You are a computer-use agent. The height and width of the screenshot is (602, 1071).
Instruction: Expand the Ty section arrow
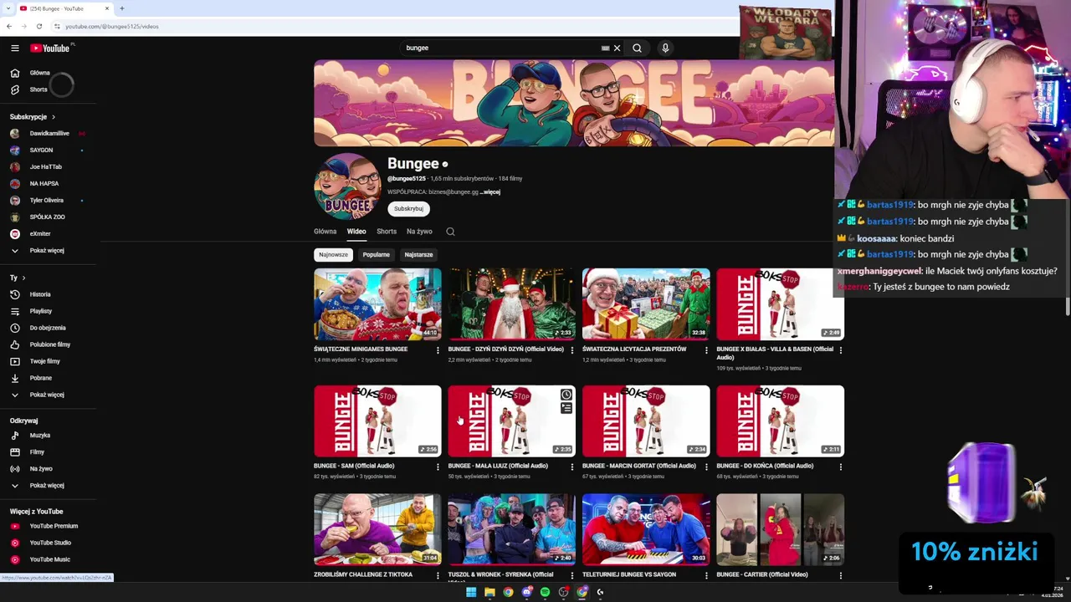pyautogui.click(x=23, y=278)
